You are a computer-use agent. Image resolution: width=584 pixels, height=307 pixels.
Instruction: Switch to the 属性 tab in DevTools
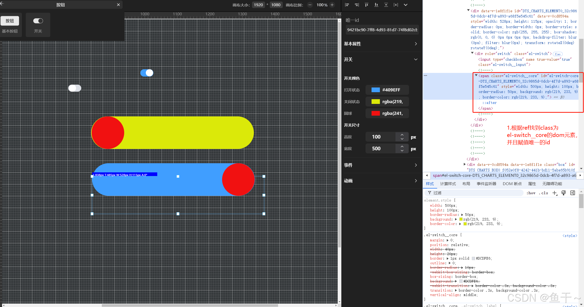tap(532, 184)
